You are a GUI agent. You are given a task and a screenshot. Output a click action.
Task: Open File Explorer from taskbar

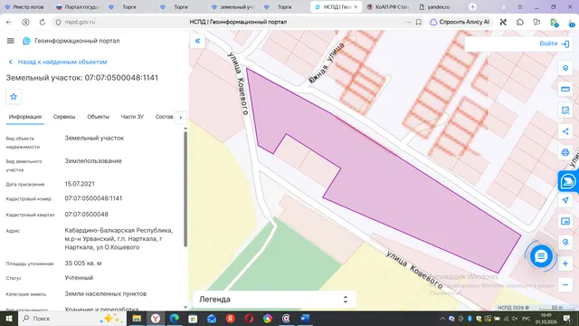137,318
